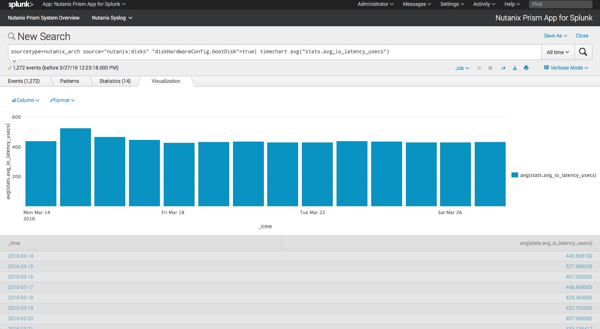Open the Format options dropdown
Viewport: 600px width, 329px height.
point(62,100)
